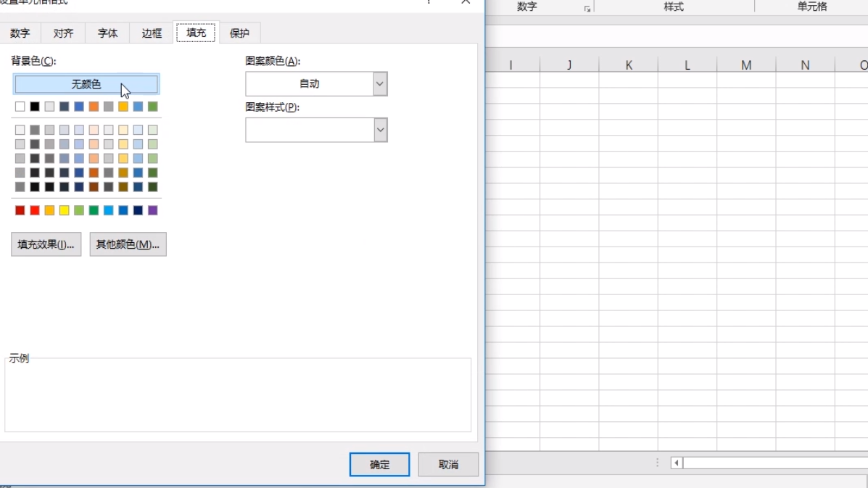868x488 pixels.
Task: Choose the purple standard color swatch
Action: point(152,210)
